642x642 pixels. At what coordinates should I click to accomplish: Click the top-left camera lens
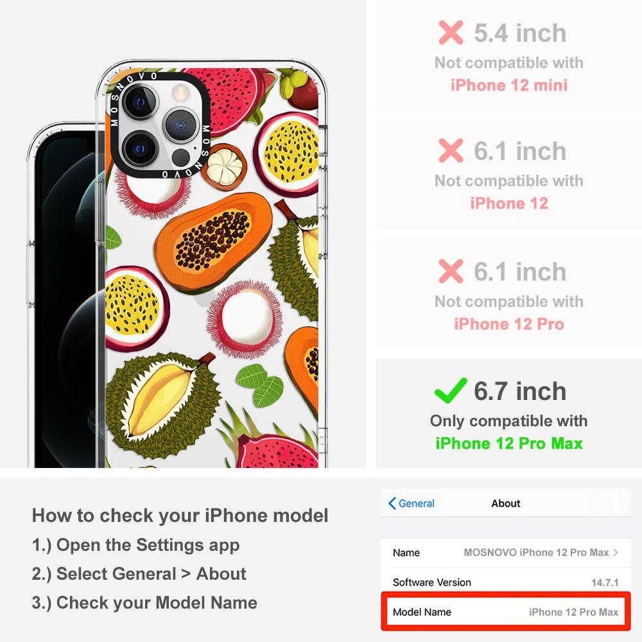point(139,102)
